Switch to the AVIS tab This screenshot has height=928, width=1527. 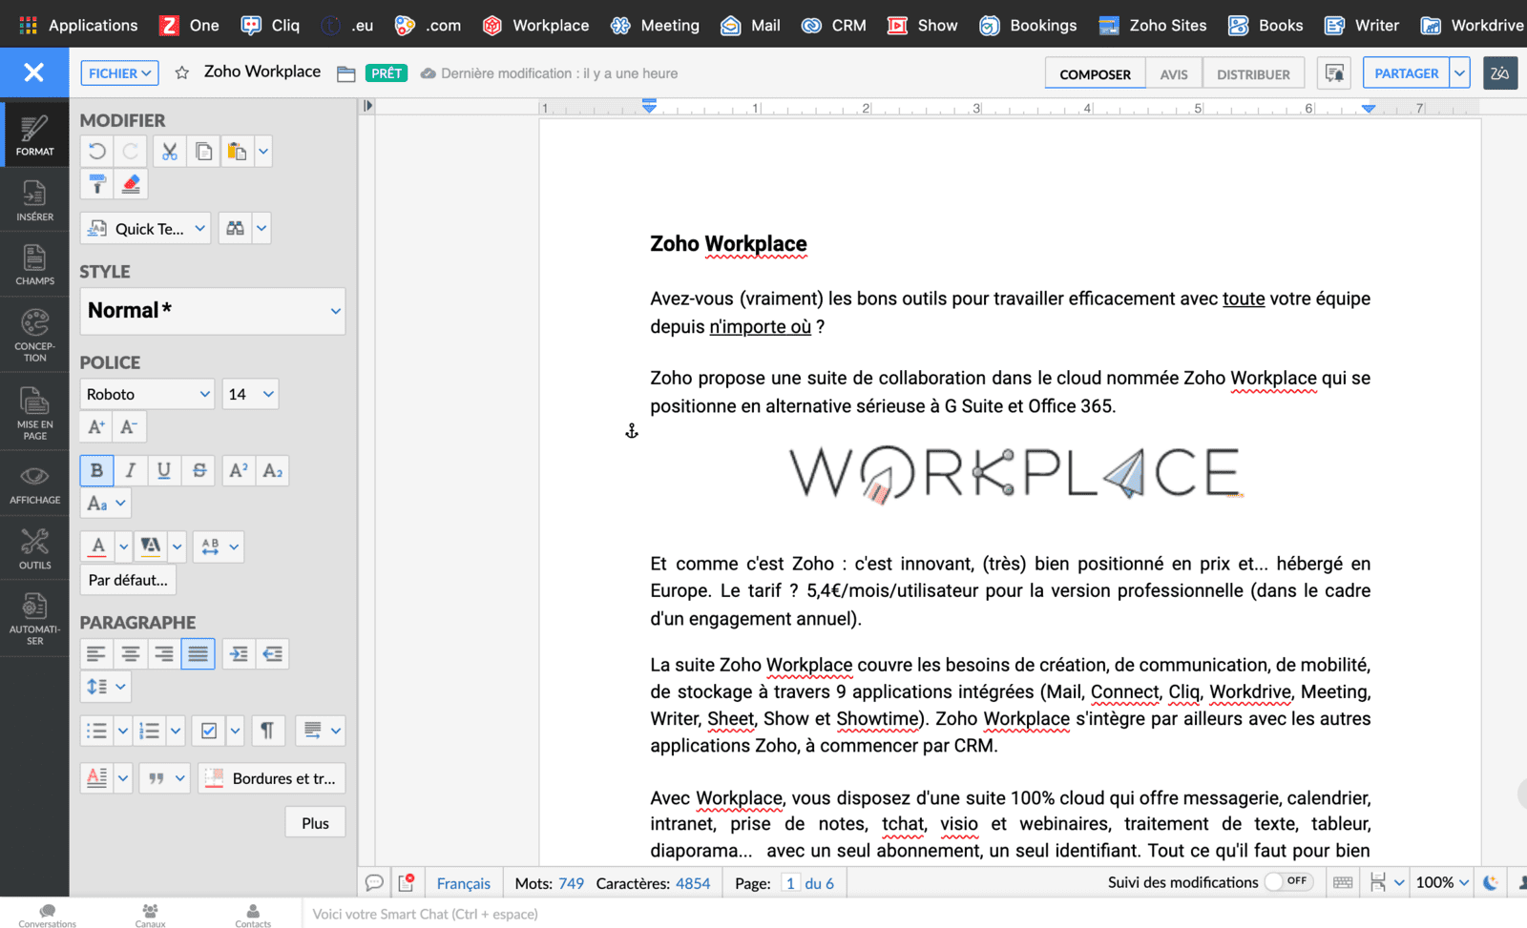[1174, 74]
